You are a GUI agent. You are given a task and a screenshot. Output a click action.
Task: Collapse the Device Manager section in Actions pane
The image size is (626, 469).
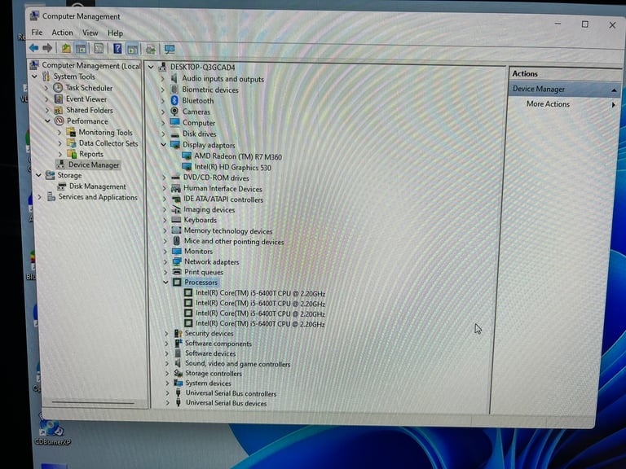[614, 90]
